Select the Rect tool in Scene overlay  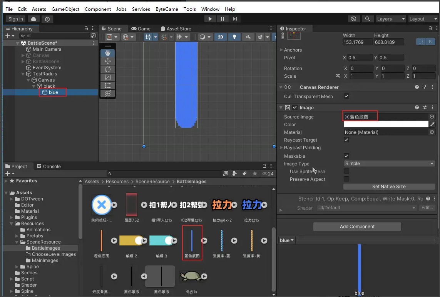[x=108, y=85]
